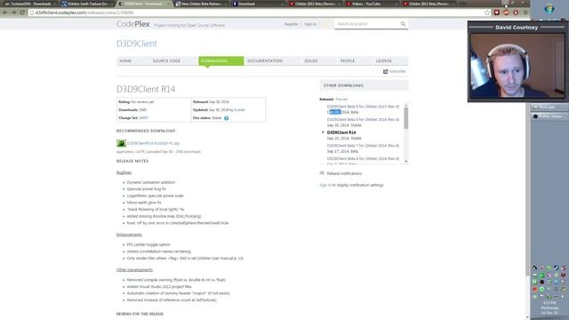Image resolution: width=569 pixels, height=320 pixels.
Task: Switch to the Planned releases filter
Action: [341, 100]
